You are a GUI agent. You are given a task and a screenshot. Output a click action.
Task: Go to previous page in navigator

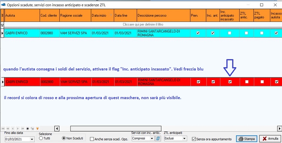click(8, 129)
